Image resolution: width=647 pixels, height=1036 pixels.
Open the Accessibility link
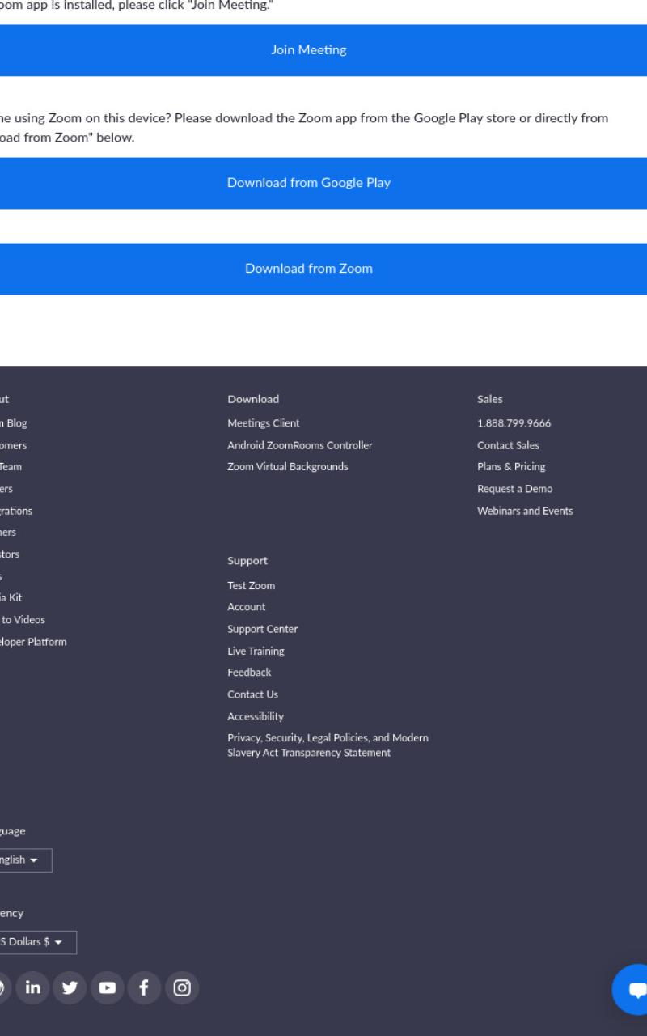[256, 716]
